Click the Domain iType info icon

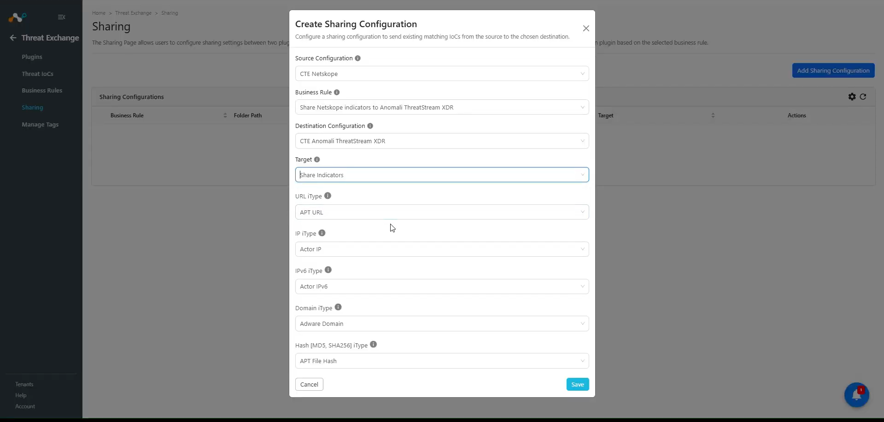338,307
